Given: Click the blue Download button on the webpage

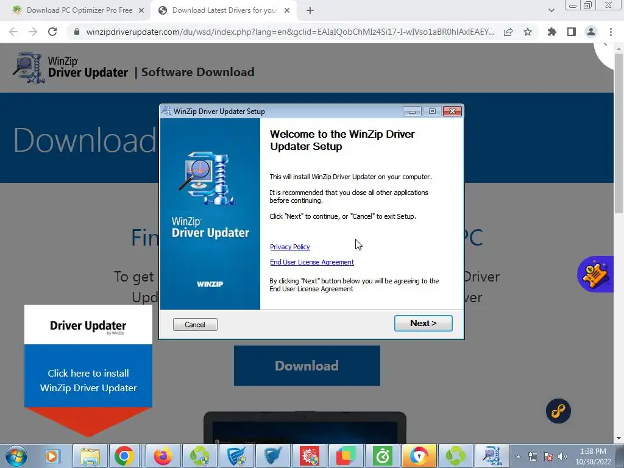Looking at the screenshot, I should [307, 366].
